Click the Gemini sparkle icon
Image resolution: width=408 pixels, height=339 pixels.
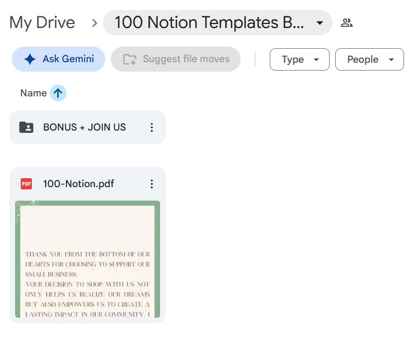(x=30, y=59)
